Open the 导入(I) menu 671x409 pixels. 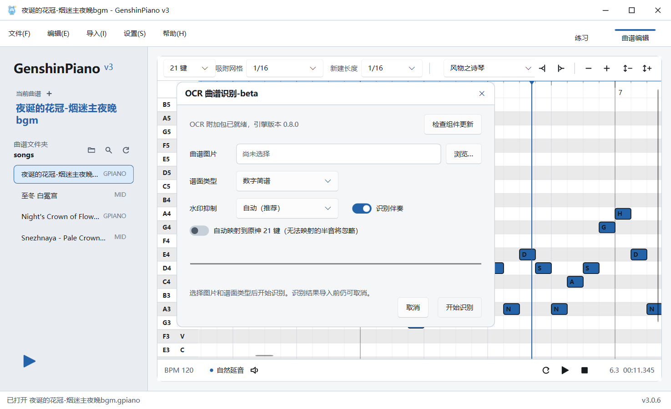[x=96, y=34]
